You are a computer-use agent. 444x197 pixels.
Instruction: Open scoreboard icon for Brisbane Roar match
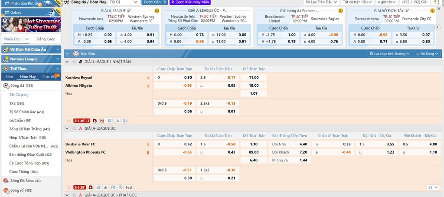tap(98, 187)
